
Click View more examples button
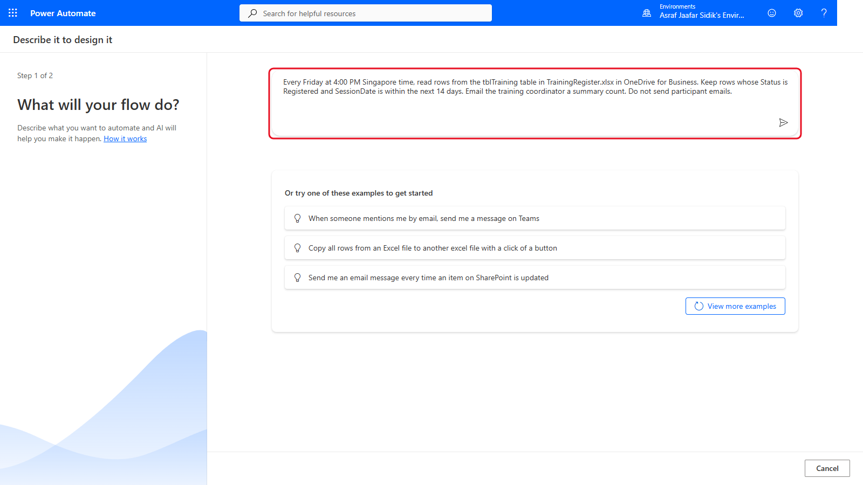[x=735, y=306]
